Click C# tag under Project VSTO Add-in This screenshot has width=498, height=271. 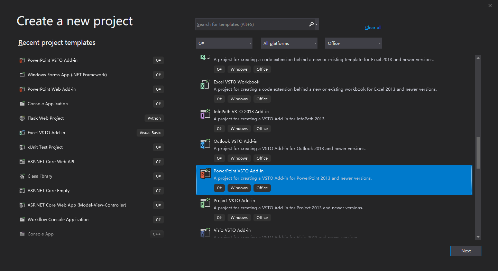[x=219, y=218]
